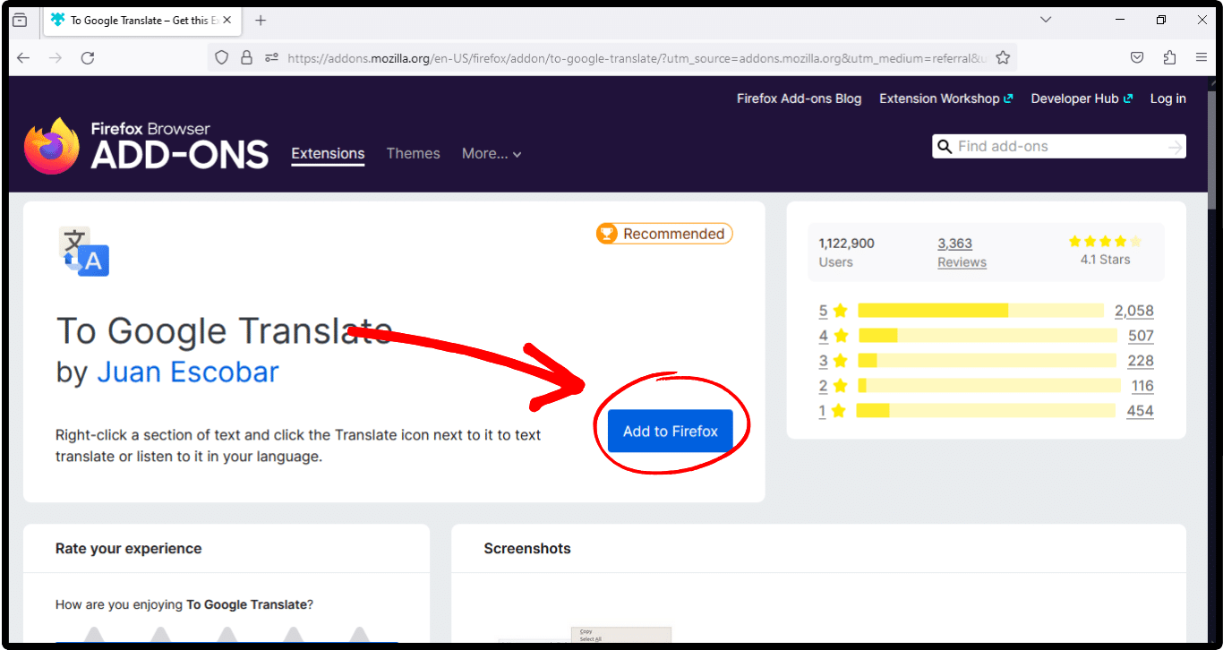This screenshot has height=650, width=1223.
Task: Bookmark this page with the star icon
Action: pyautogui.click(x=1003, y=57)
